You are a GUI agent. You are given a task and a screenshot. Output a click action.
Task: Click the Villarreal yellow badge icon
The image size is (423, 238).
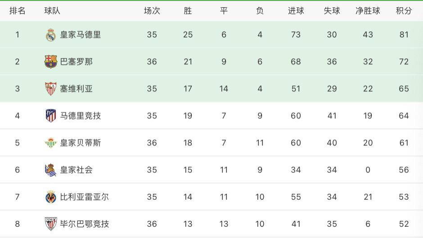[51, 197]
